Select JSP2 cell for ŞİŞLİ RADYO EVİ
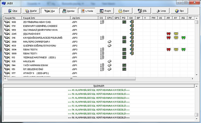Image resolution: width=201 pixels, height=123 pixels. tap(74, 34)
